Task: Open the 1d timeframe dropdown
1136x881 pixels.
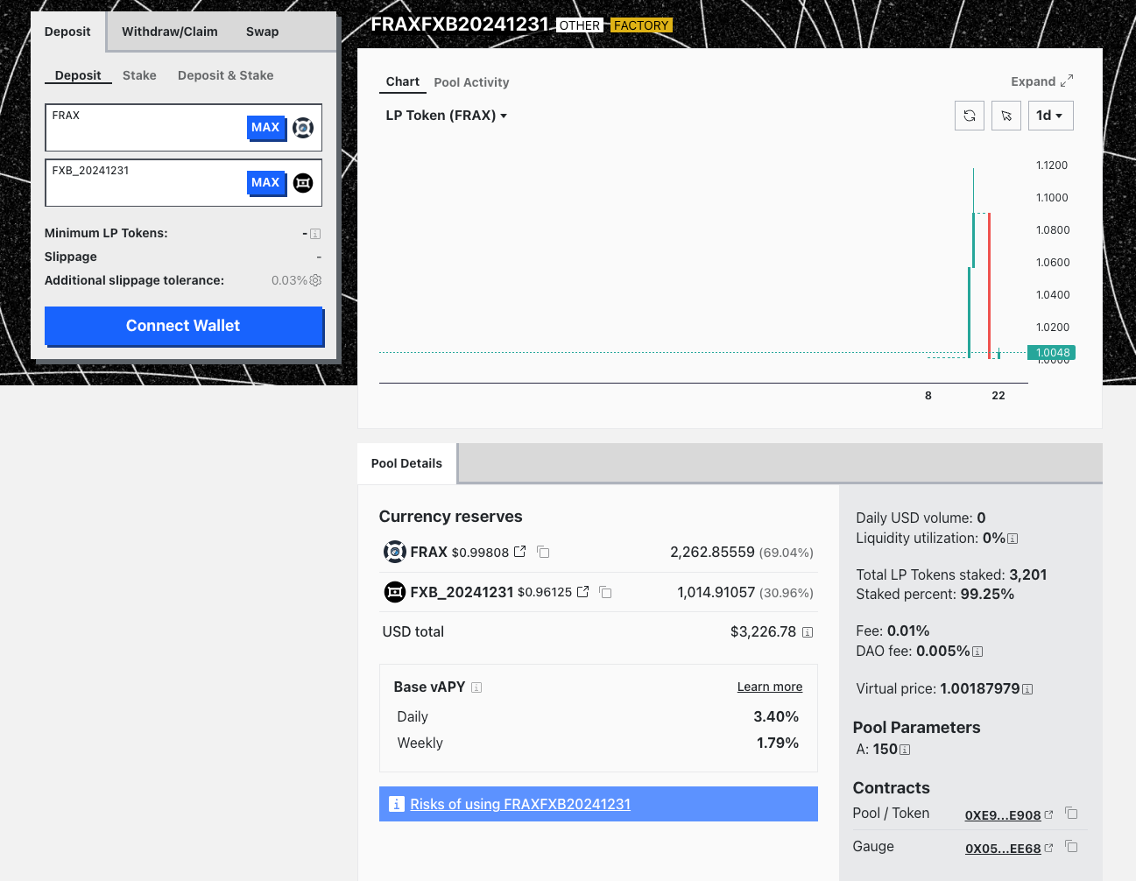Action: tap(1049, 116)
